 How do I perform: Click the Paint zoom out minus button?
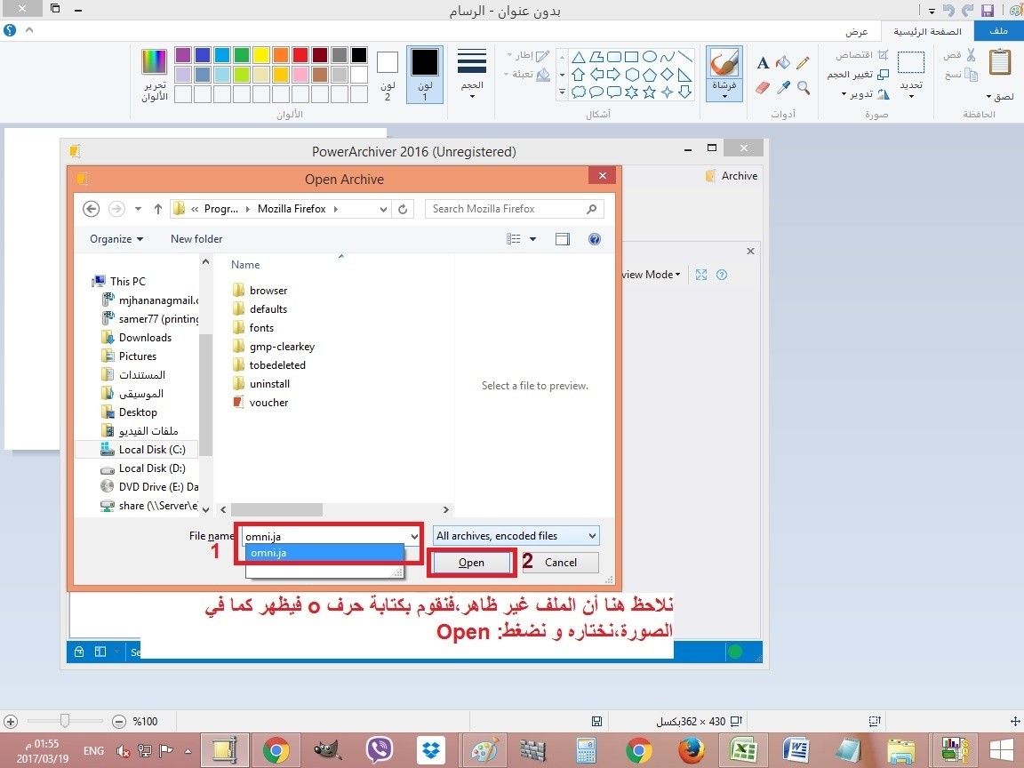click(119, 722)
